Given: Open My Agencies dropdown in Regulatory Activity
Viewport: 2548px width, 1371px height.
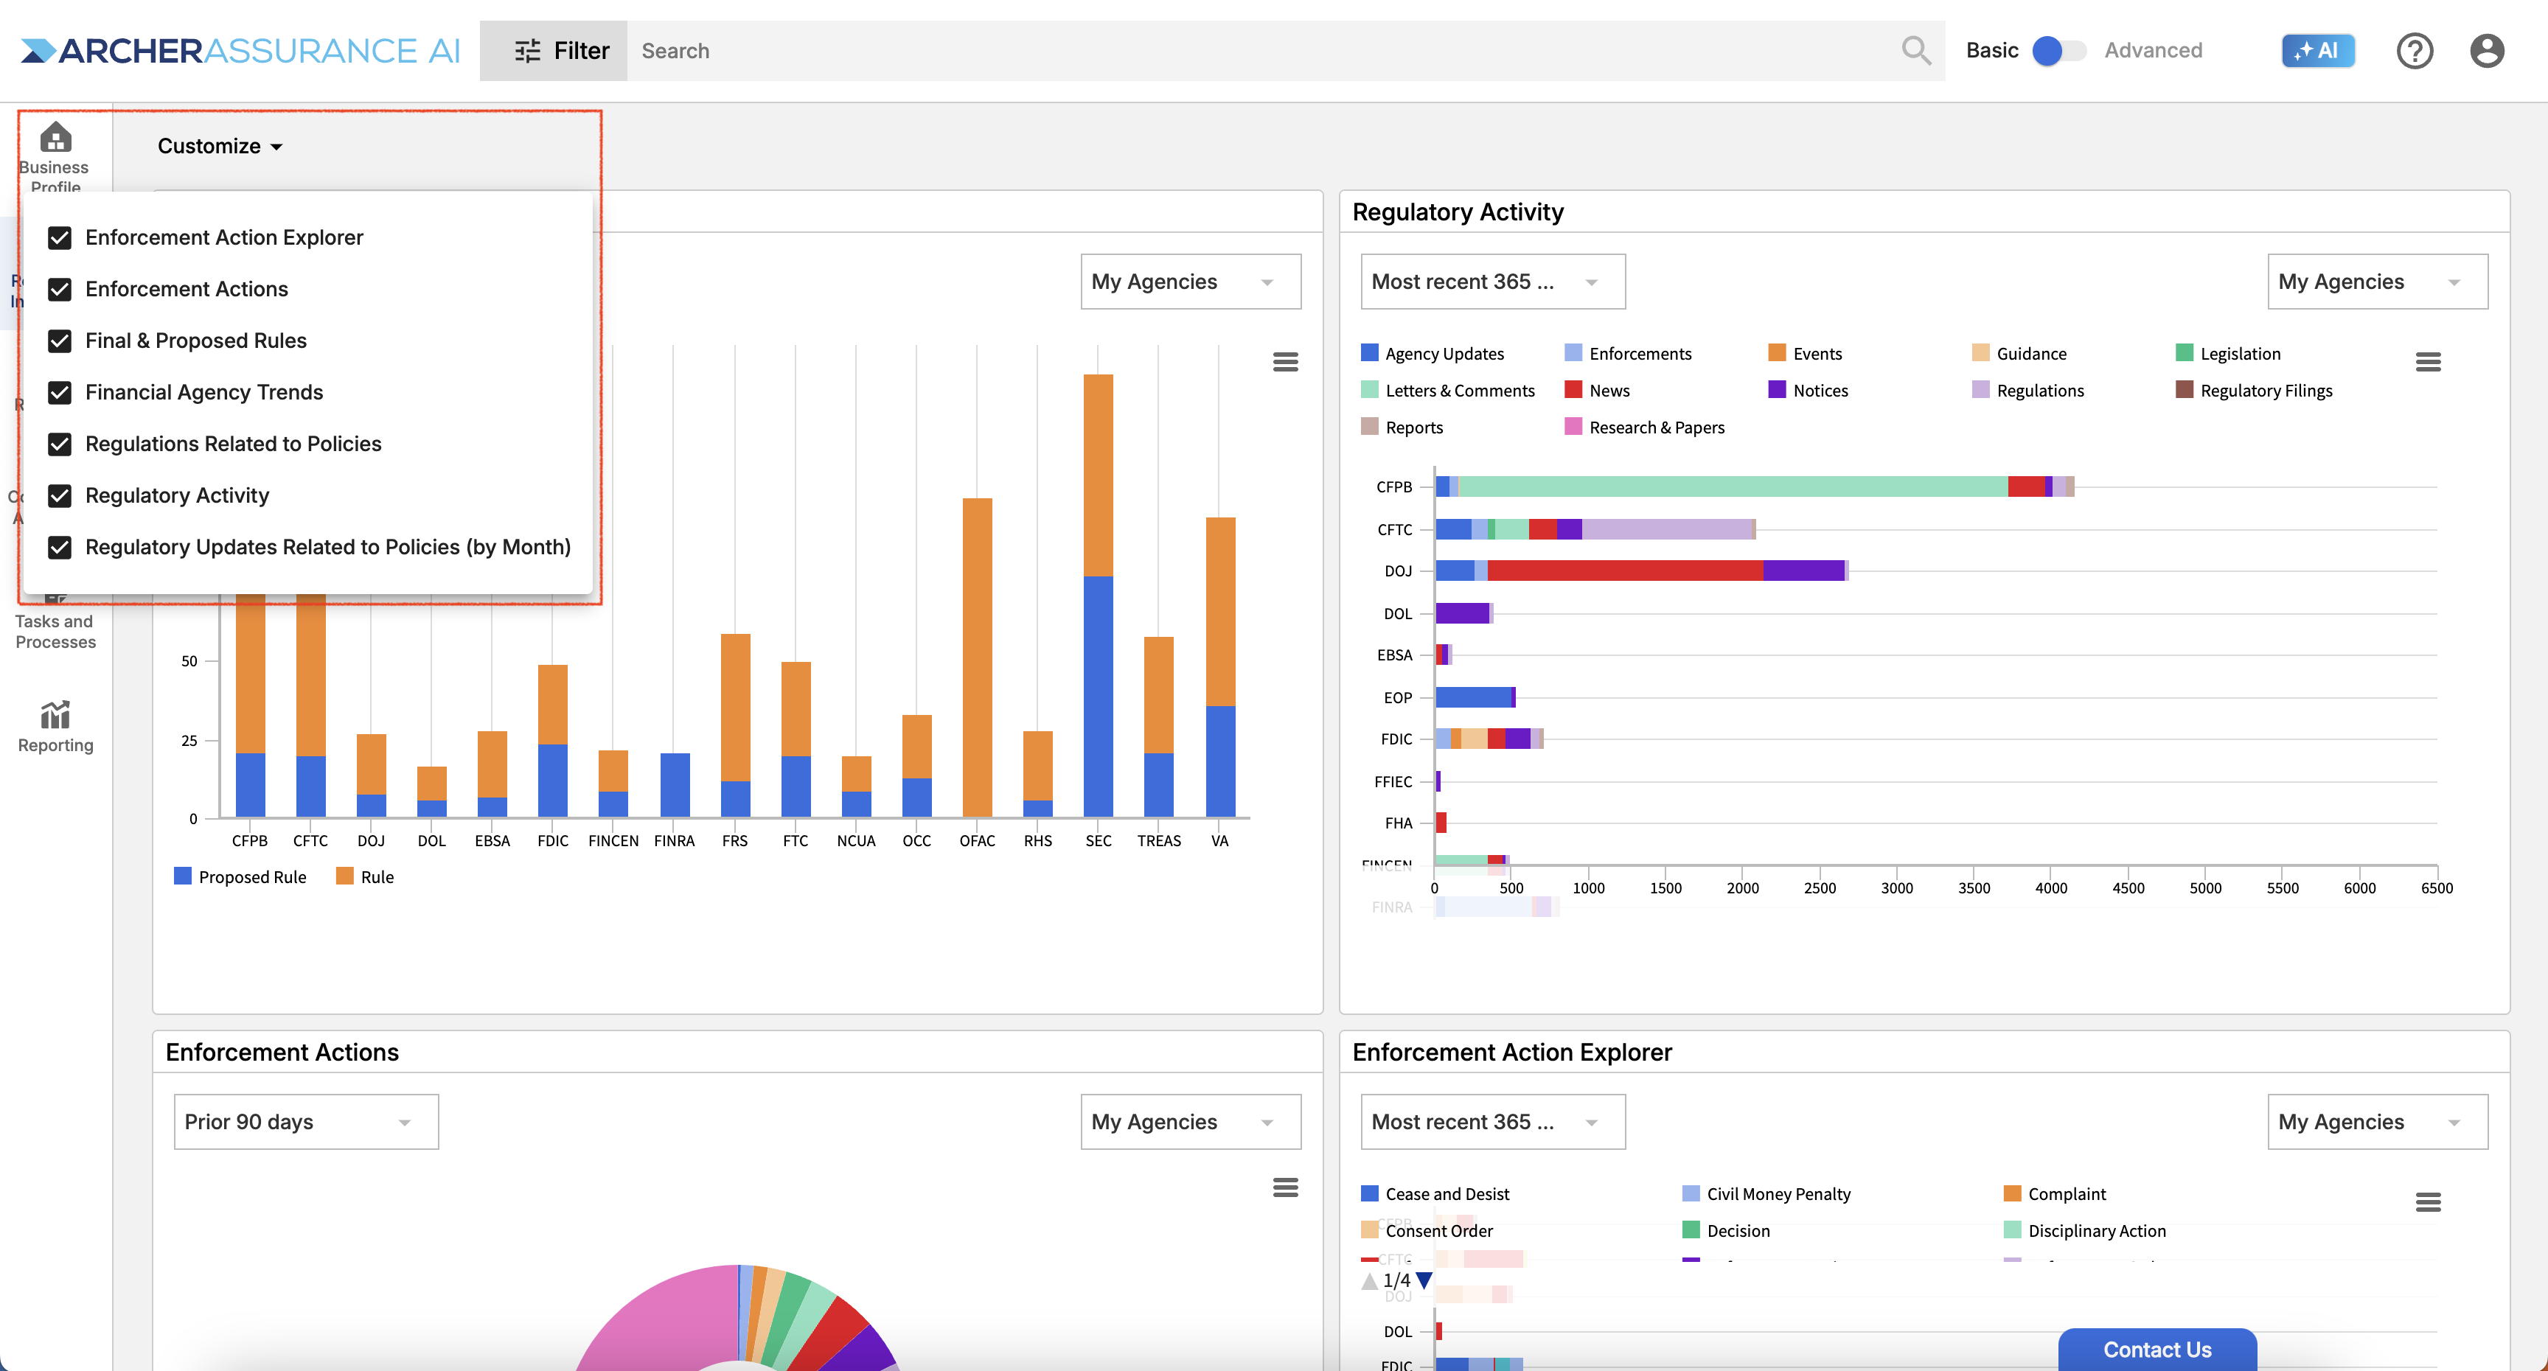Looking at the screenshot, I should click(x=2377, y=282).
